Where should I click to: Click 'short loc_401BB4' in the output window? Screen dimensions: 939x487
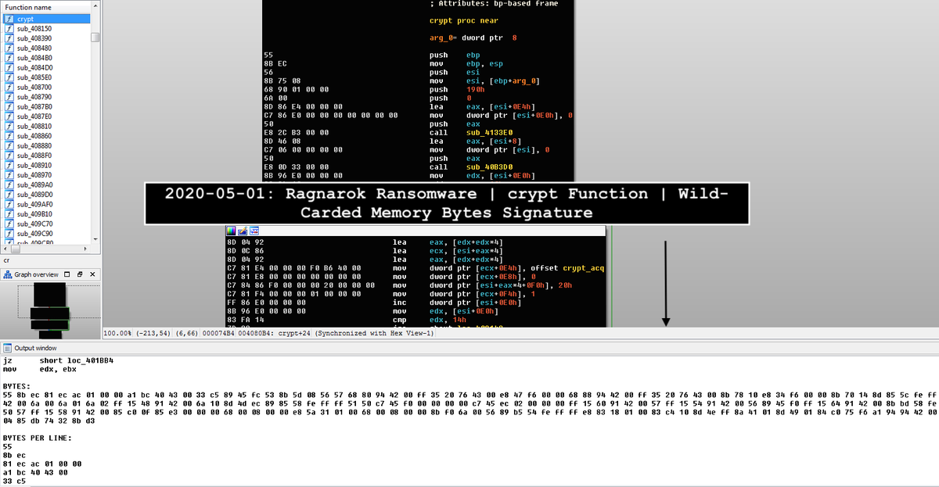click(77, 360)
